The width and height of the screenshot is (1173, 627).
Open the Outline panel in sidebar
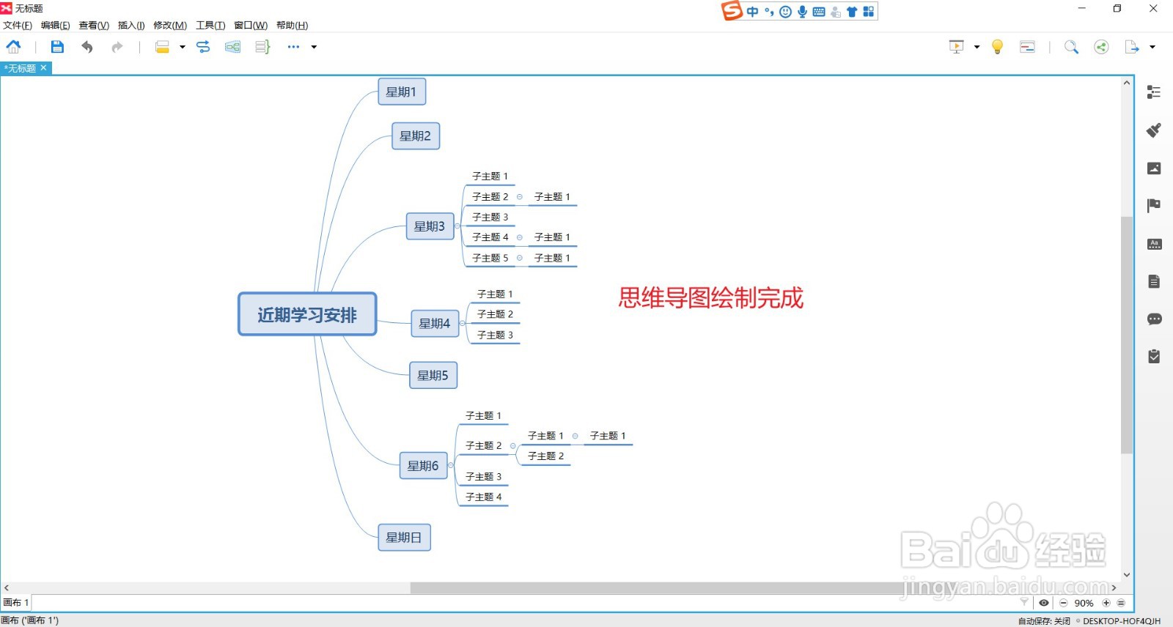point(1154,92)
